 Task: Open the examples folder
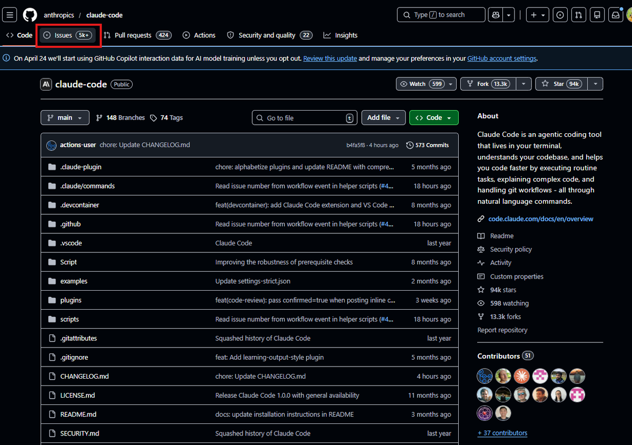pyautogui.click(x=74, y=281)
